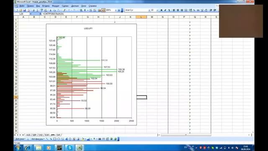Open the Данные menu
The height and width of the screenshot is (151, 268).
click(75, 6)
